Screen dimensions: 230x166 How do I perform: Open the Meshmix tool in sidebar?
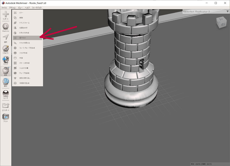tap(5, 27)
